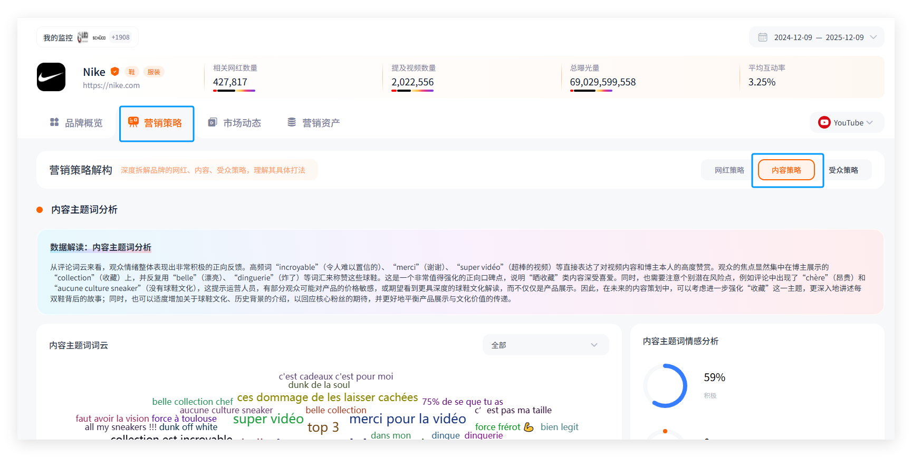Switch to 网红策略 segment
Image resolution: width=912 pixels, height=457 pixels.
click(729, 170)
